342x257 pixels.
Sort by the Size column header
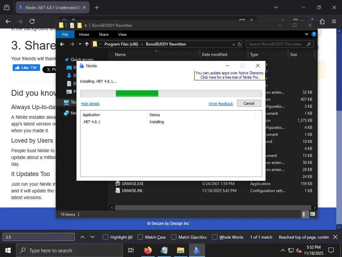301,55
